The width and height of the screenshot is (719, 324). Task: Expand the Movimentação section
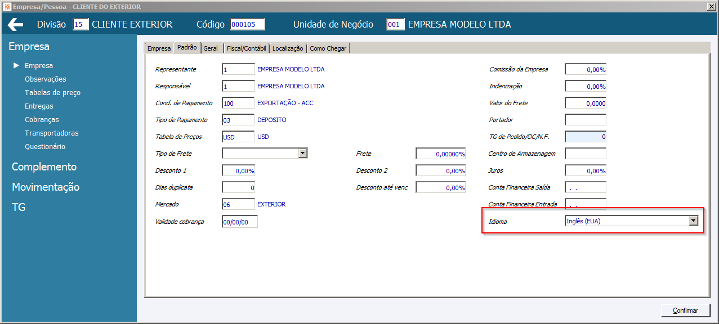point(46,187)
